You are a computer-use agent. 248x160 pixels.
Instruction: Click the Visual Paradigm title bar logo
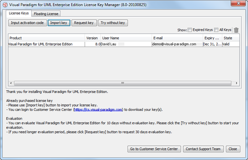pyautogui.click(x=5, y=5)
